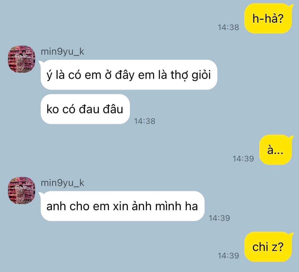Image resolution: width=299 pixels, height=272 pixels.
Task: Click the 14:39 timestamp beside 'chi z?'
Action: click(x=228, y=255)
